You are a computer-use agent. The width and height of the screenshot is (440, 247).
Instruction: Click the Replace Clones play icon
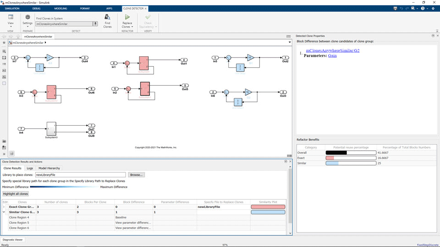pyautogui.click(x=127, y=17)
